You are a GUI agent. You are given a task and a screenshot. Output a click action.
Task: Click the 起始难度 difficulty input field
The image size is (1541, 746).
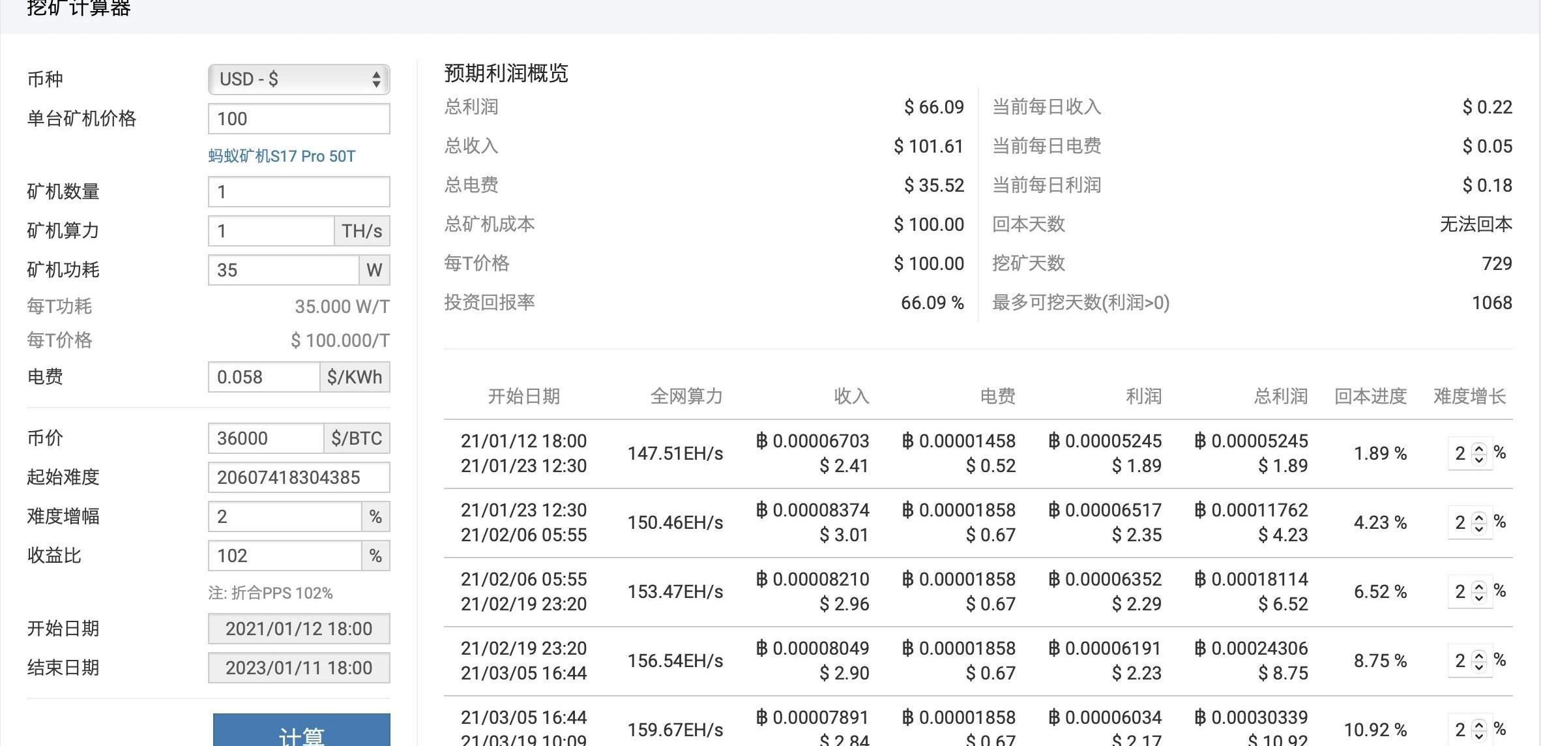(299, 477)
